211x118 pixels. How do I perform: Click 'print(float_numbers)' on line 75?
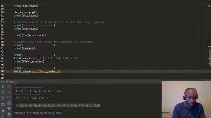29,62
